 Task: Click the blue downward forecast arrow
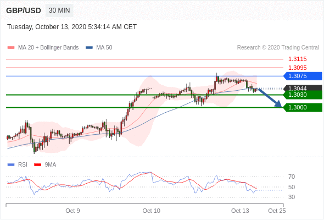pyautogui.click(x=270, y=97)
